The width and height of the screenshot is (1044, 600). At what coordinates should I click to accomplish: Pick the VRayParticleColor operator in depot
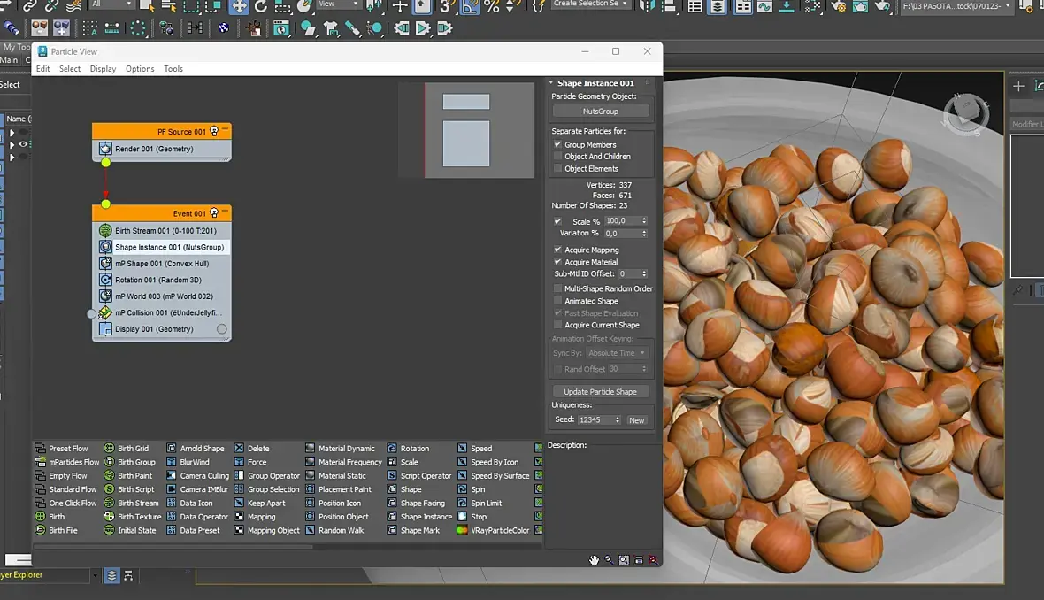462,530
